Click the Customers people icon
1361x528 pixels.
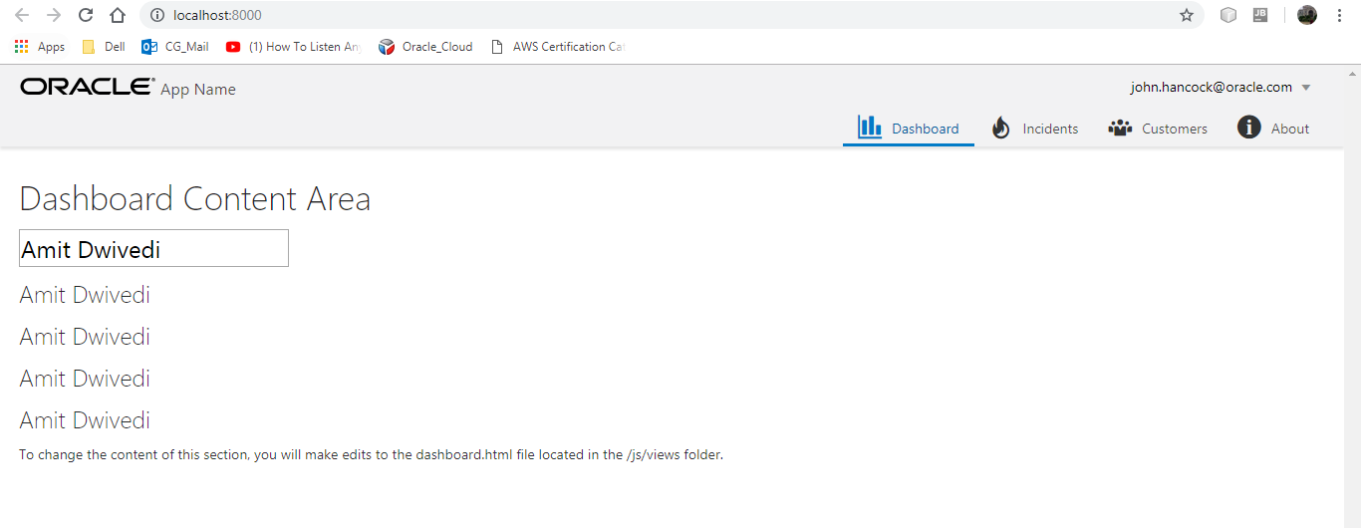(x=1121, y=128)
